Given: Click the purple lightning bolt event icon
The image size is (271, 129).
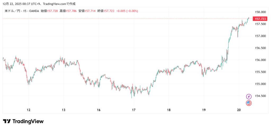Looking at the screenshot, I should pos(249,97).
